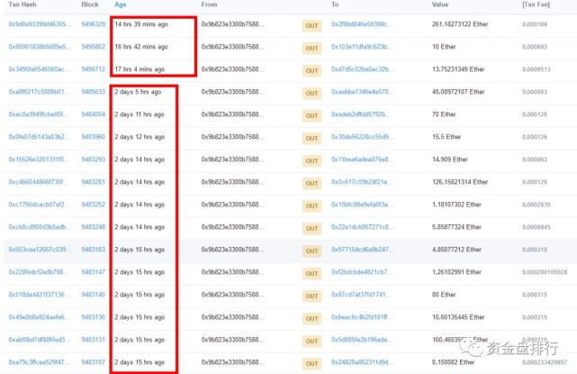Open block number 9496329
577x374 pixels.
pos(93,24)
